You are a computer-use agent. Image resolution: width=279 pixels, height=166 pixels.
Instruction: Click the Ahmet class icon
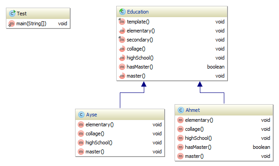(180, 110)
